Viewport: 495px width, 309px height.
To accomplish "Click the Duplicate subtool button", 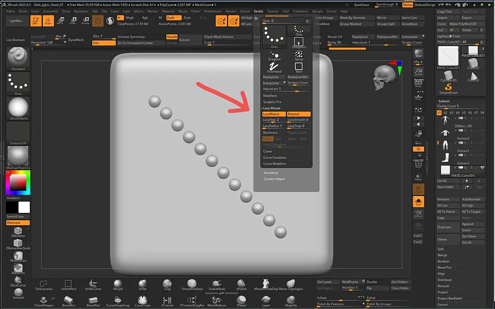I will point(448,227).
